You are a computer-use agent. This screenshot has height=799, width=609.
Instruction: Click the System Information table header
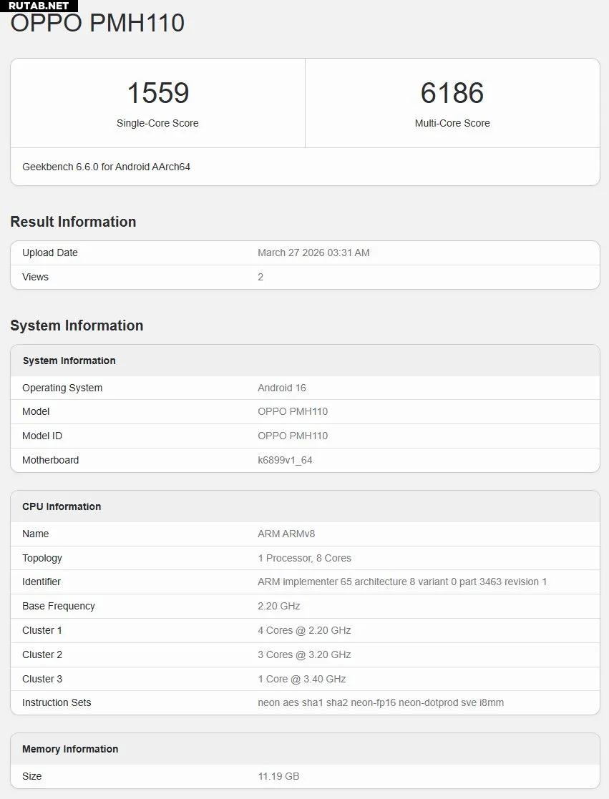[x=69, y=361]
